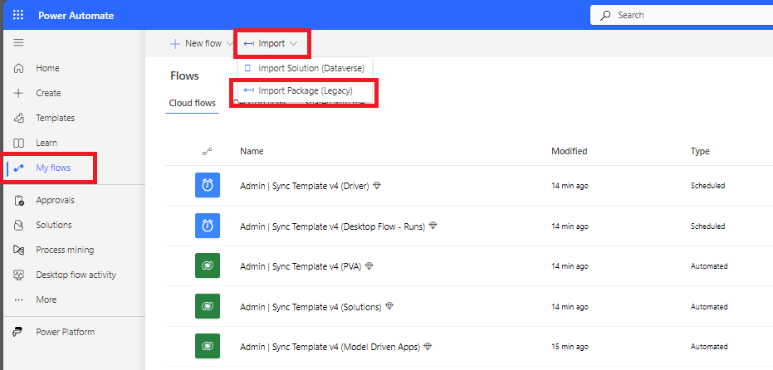Open Process mining in the sidebar
773x370 pixels.
pyautogui.click(x=65, y=250)
